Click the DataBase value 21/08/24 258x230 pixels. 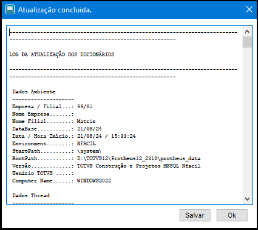pyautogui.click(x=89, y=129)
